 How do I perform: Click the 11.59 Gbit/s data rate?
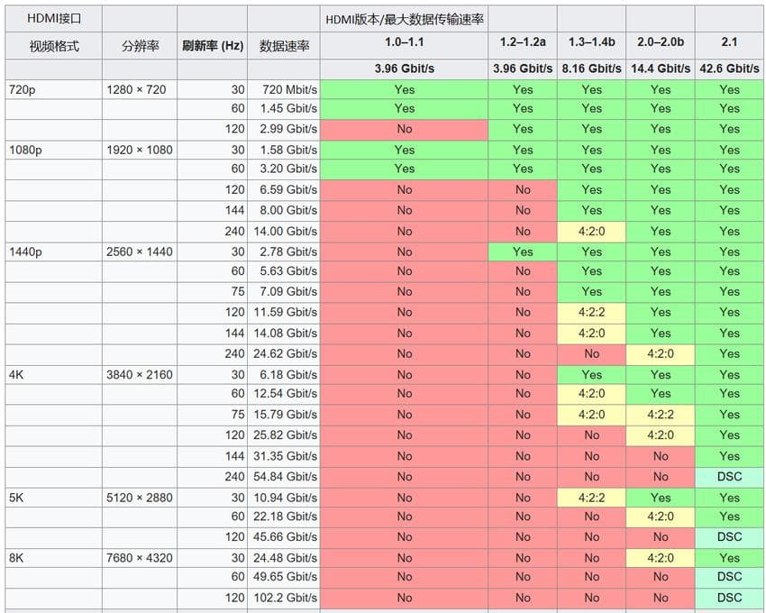tap(284, 313)
